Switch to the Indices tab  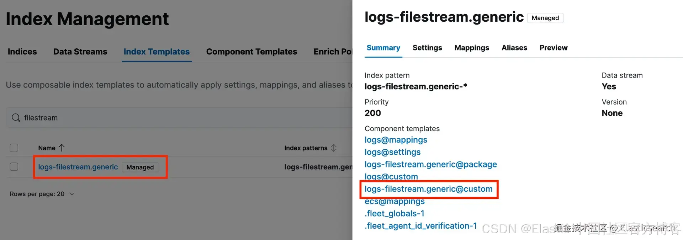[x=22, y=52]
